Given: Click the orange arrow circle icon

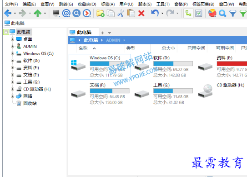Looking at the screenshot, I should [87, 13].
